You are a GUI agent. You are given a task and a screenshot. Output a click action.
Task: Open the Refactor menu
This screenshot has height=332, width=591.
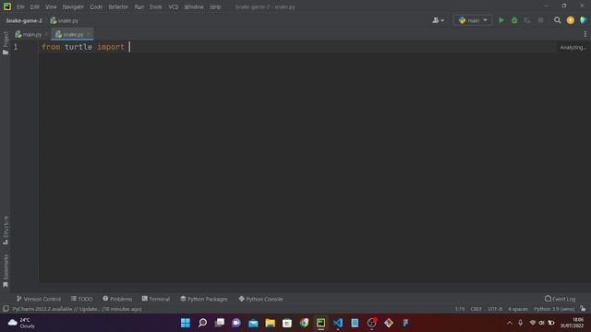pyautogui.click(x=118, y=6)
